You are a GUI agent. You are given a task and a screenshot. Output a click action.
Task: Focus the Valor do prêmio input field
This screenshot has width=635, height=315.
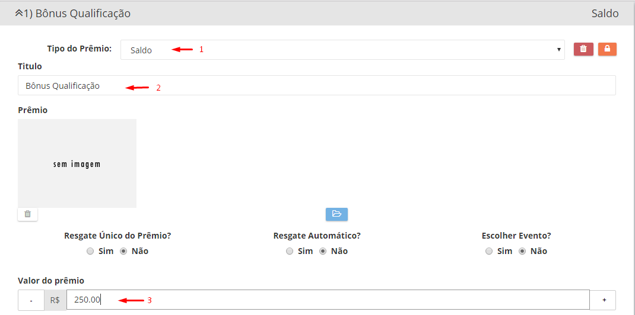[328, 300]
